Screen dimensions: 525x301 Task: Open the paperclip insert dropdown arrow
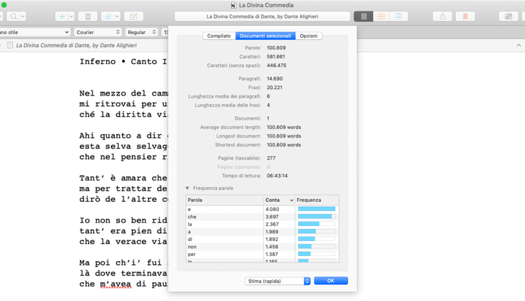pos(117,16)
